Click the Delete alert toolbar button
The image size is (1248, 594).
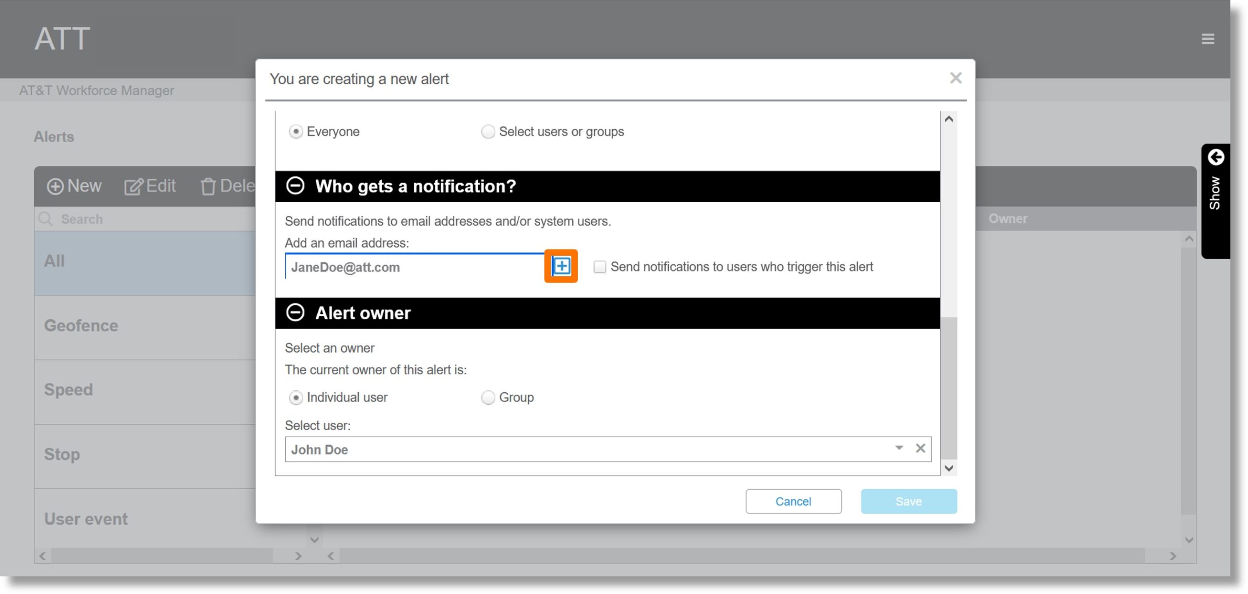tap(228, 186)
